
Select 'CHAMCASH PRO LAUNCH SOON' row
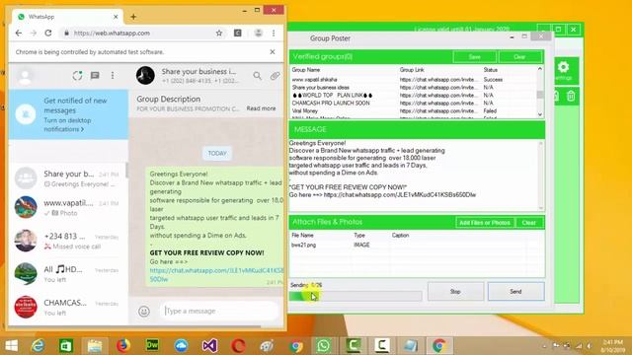(x=414, y=103)
